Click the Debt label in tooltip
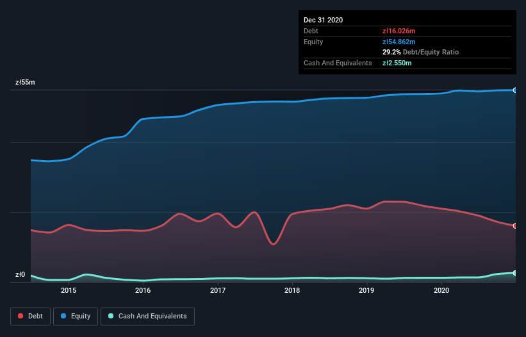This screenshot has height=337, width=526. pos(311,31)
